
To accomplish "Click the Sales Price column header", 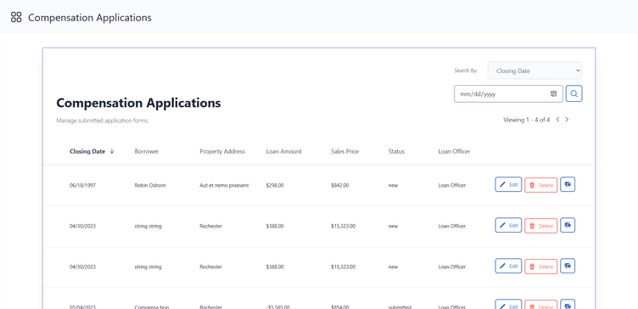I will point(345,151).
